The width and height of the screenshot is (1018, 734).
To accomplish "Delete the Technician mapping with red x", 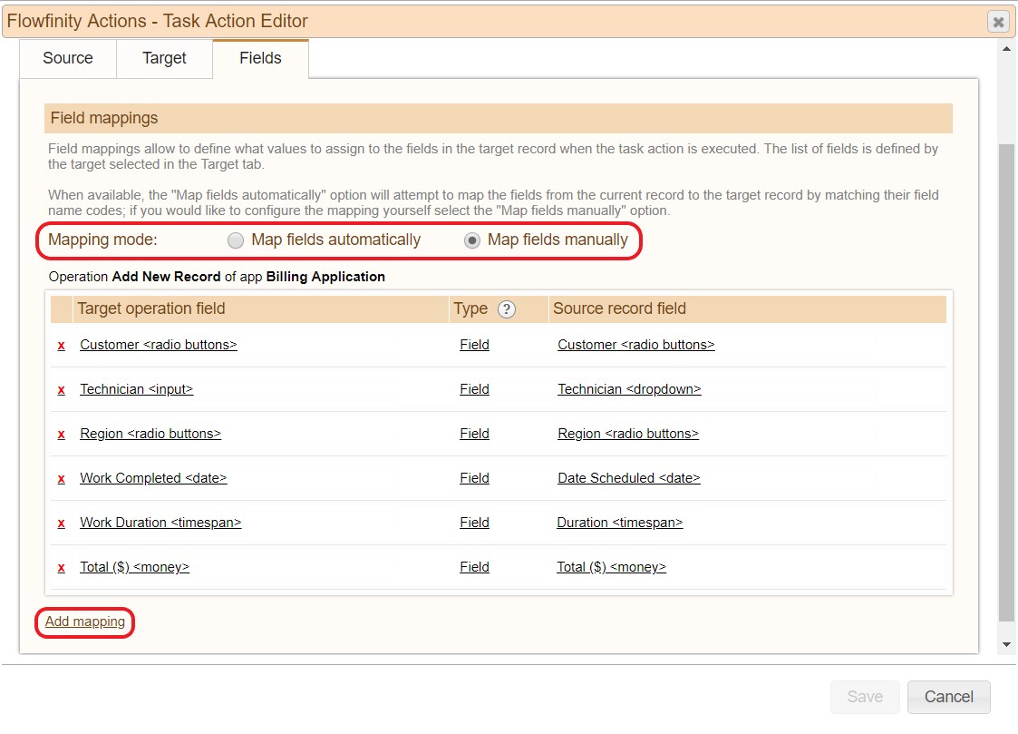I will point(62,390).
